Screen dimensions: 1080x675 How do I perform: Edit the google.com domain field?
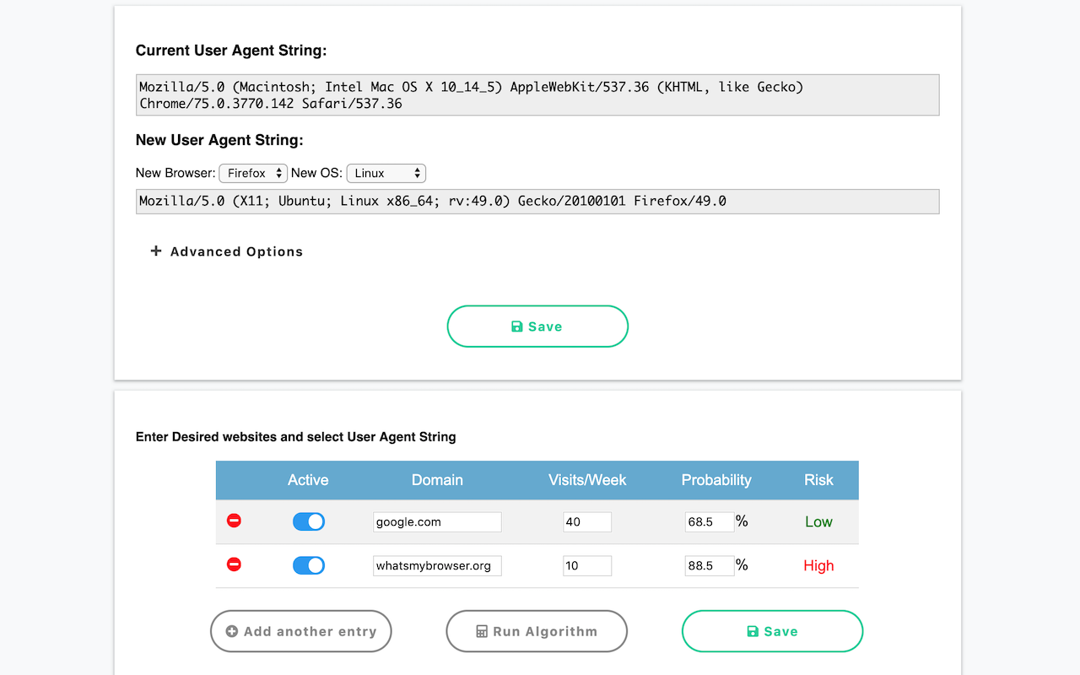pyautogui.click(x=437, y=521)
